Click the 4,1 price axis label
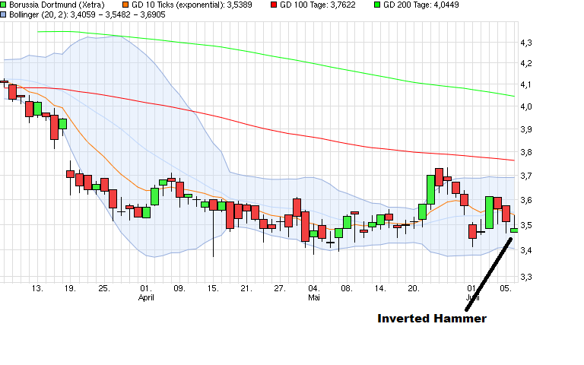Viewport: 584px width, 365px height. [526, 85]
